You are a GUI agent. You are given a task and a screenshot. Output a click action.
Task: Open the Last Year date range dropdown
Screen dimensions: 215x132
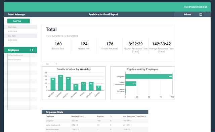[x=18, y=21]
